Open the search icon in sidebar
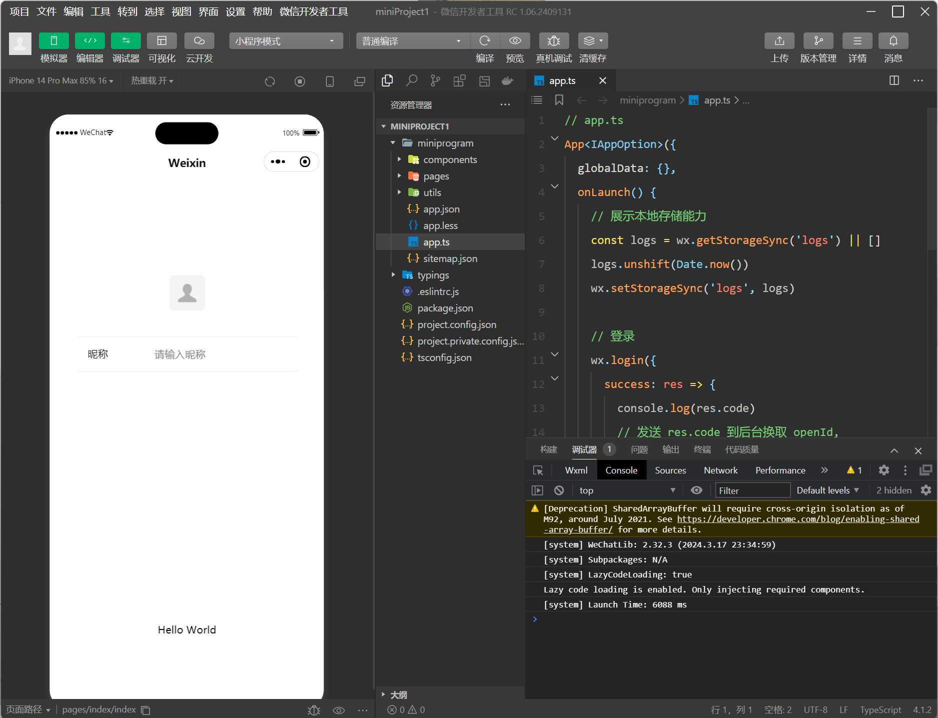Image resolution: width=938 pixels, height=718 pixels. point(412,80)
